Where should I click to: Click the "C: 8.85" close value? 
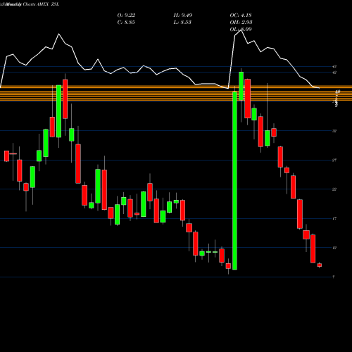point(126,23)
